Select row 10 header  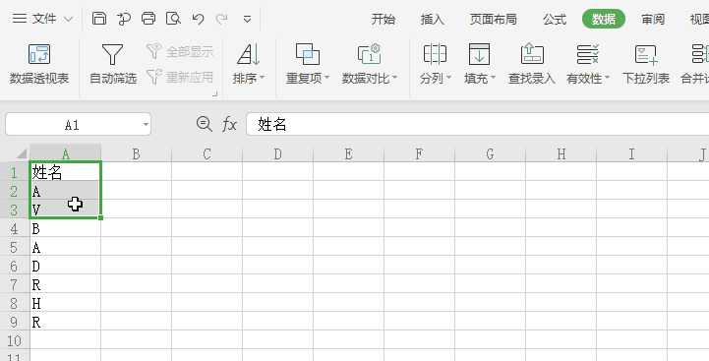[15, 340]
